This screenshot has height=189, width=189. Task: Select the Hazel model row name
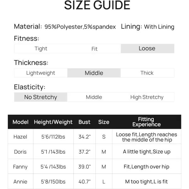[x=20, y=137]
